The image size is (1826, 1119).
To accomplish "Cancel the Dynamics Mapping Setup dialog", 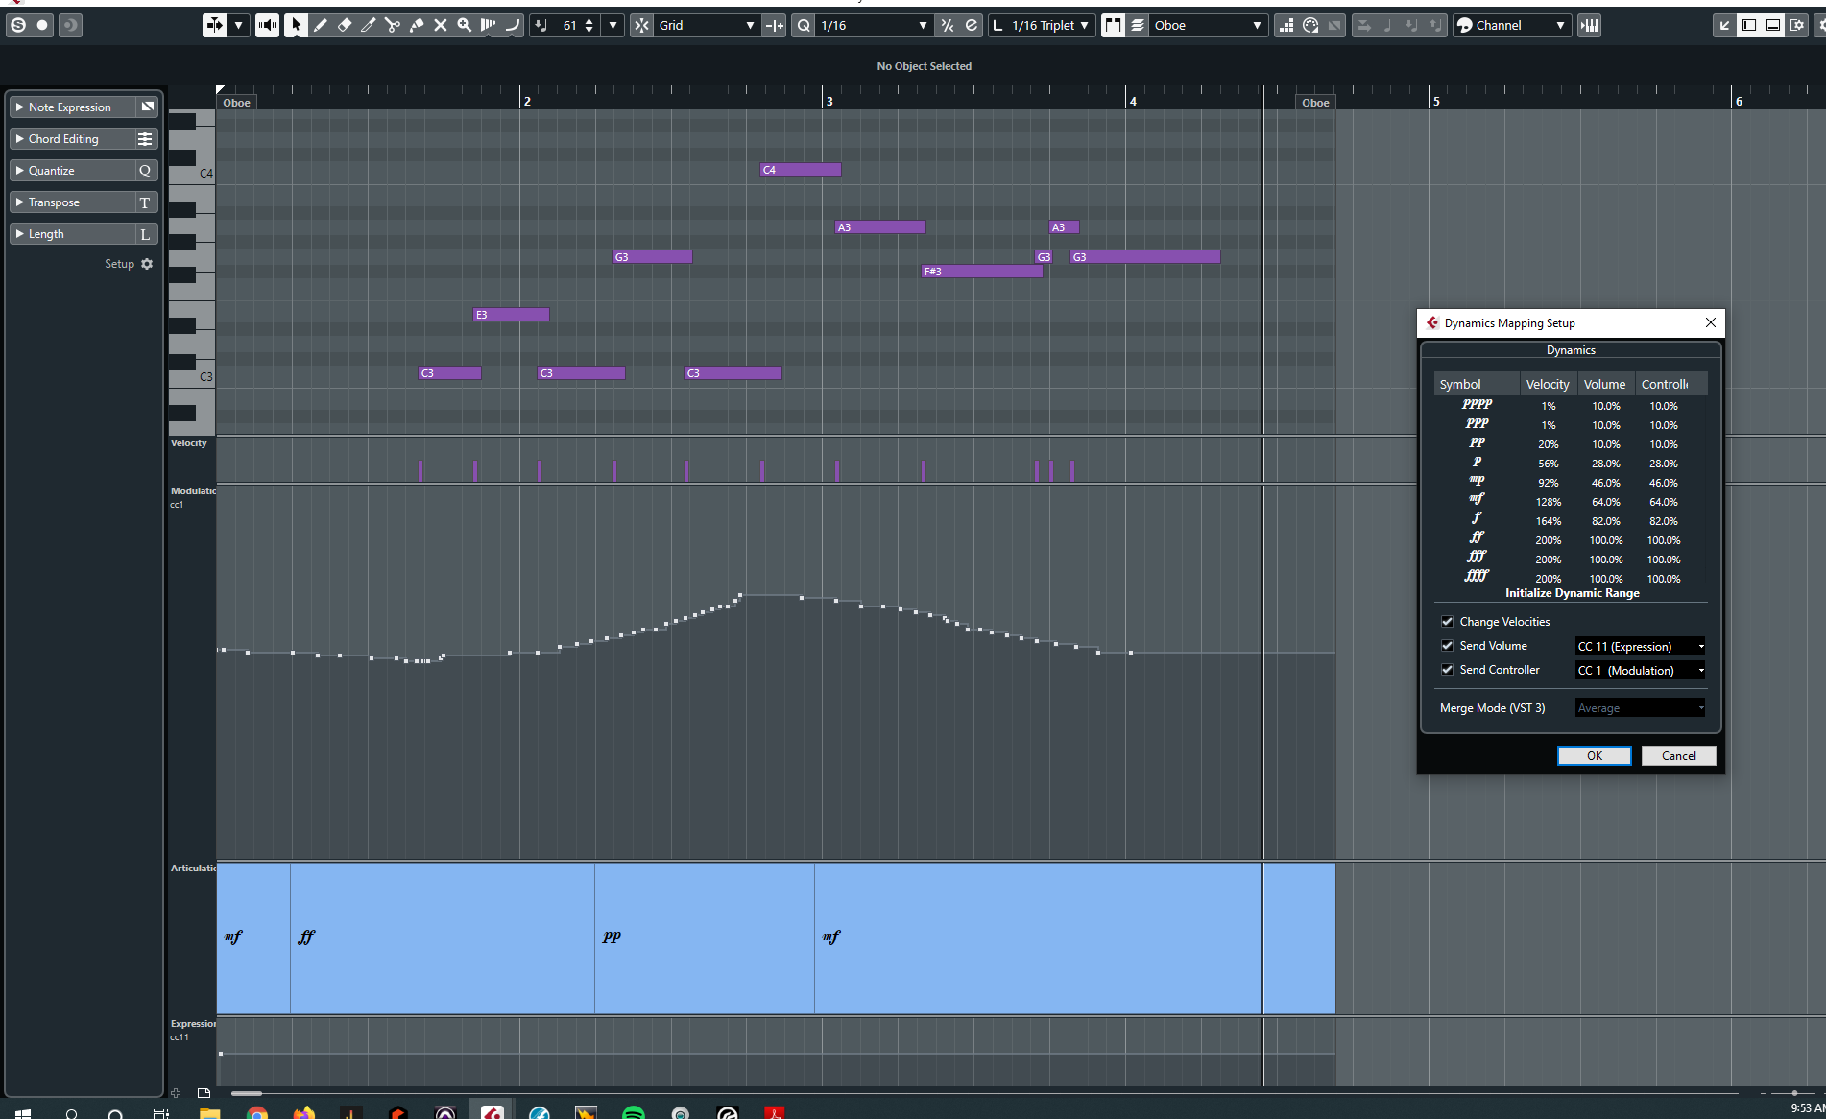I will click(1678, 756).
